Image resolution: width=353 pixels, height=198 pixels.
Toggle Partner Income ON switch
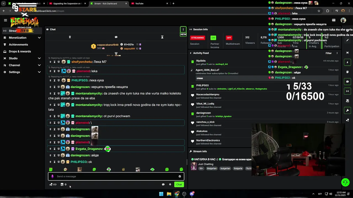pyautogui.click(x=213, y=38)
